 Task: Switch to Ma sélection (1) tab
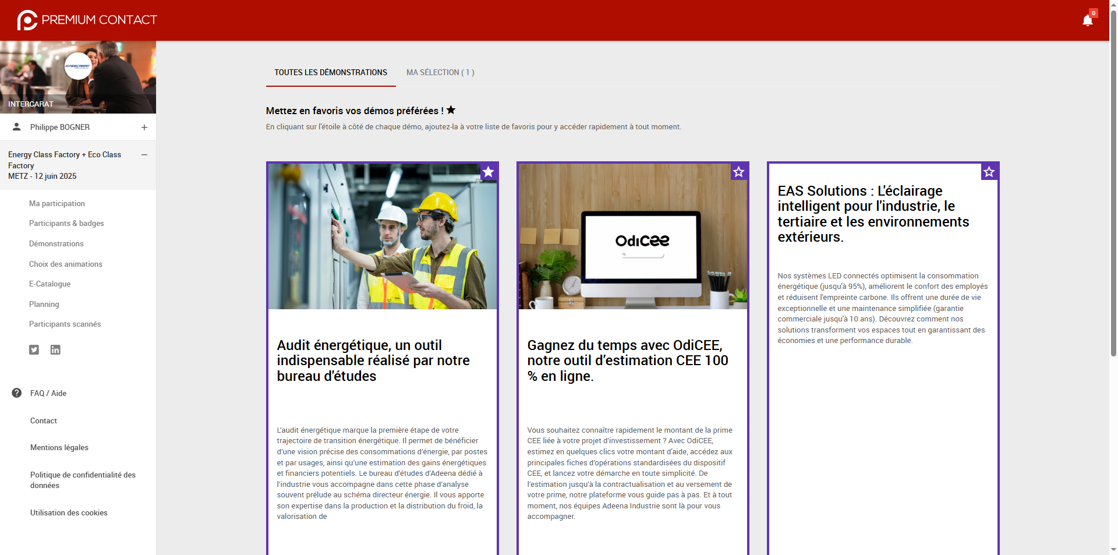(440, 73)
